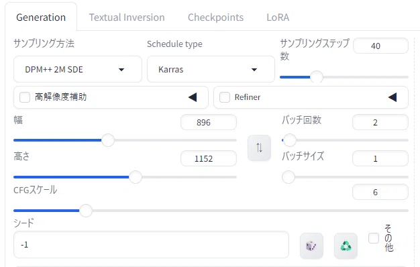Click the seed input field showing -1
This screenshot has width=420, height=267.
151,244
